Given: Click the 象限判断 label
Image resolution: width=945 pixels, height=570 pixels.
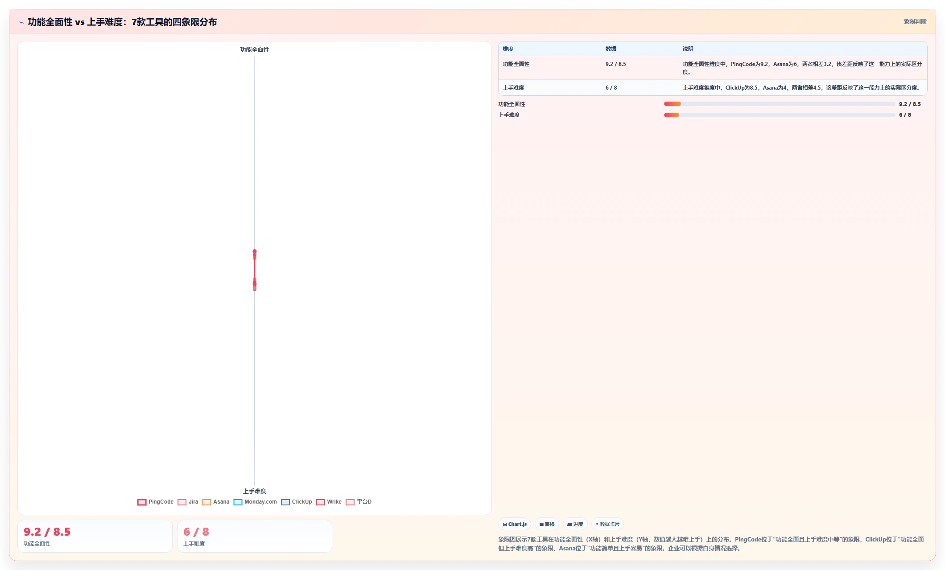Looking at the screenshot, I should point(915,21).
